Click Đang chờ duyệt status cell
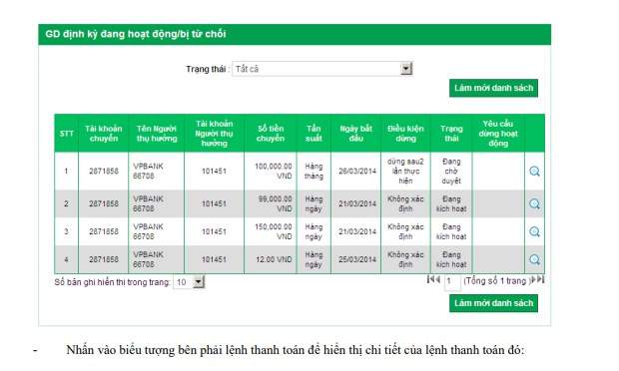 click(451, 172)
